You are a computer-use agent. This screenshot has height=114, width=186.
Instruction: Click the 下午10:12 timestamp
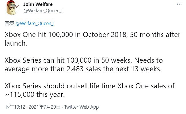(x=14, y=107)
